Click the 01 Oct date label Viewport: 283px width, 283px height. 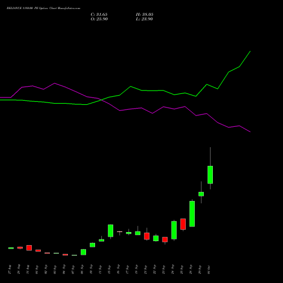(209, 269)
